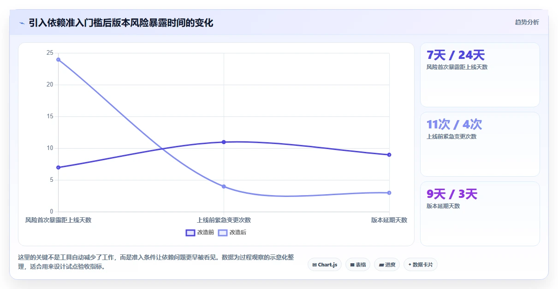The image size is (558, 289).
Task: Click the x-axis label 版本延期天数
Action: click(389, 220)
